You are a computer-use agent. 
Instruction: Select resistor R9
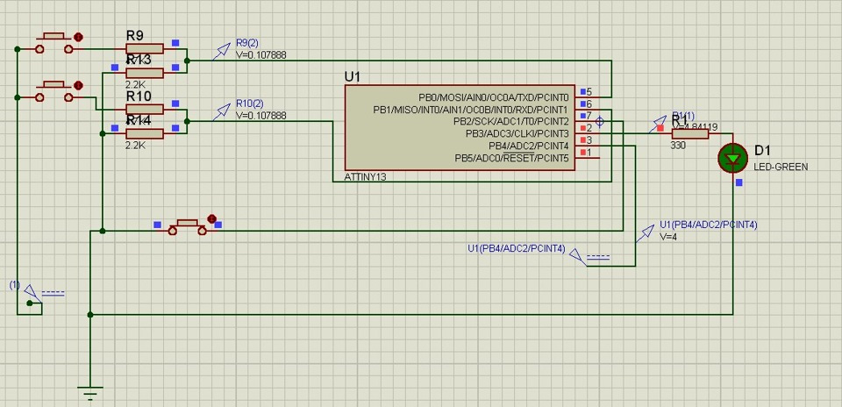145,49
